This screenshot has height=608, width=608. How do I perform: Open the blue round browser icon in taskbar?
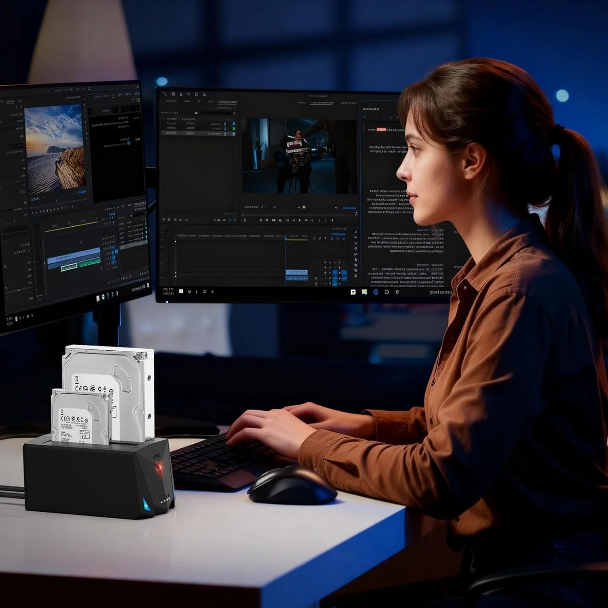point(376,292)
